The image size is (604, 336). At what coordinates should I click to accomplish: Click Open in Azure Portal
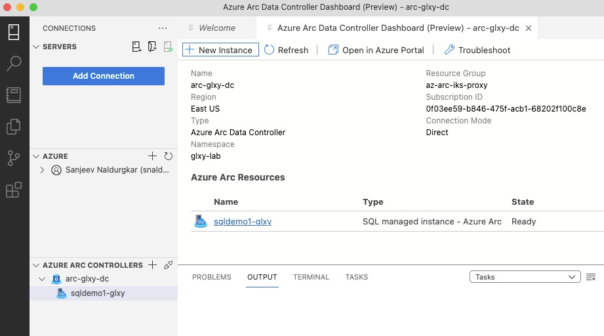[x=376, y=50]
